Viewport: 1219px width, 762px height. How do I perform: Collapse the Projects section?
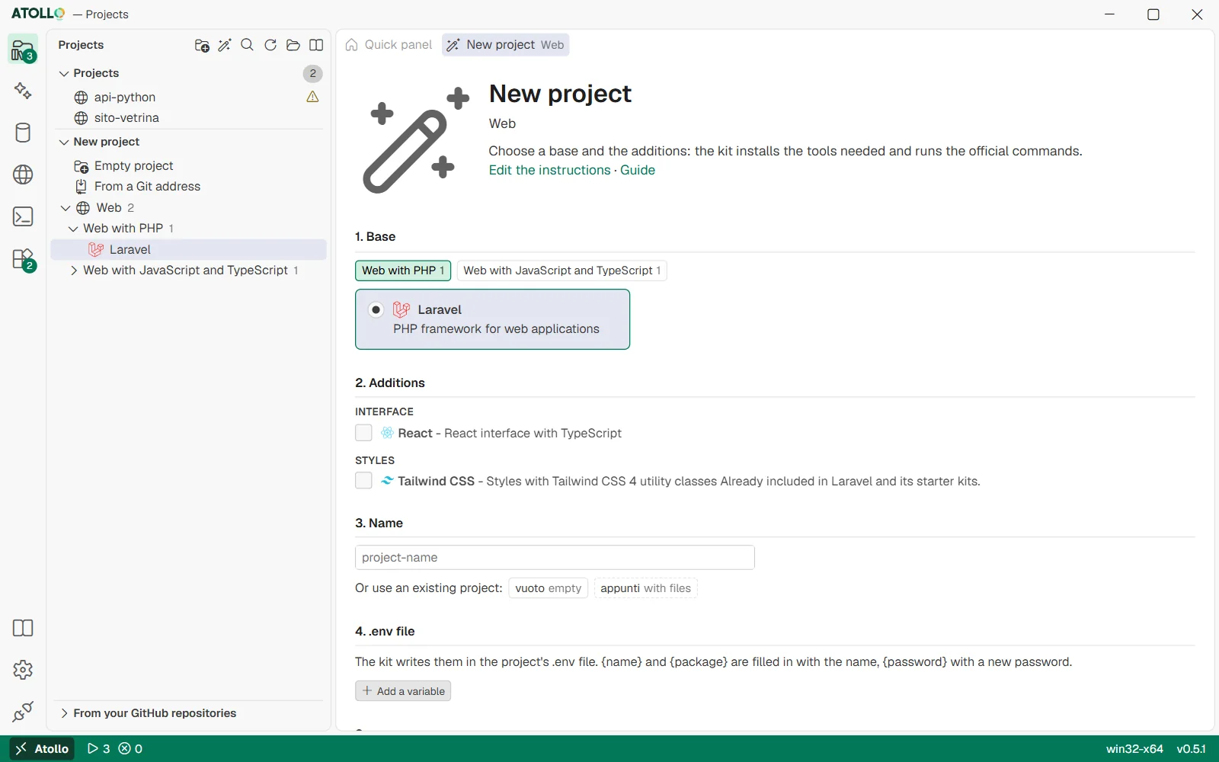tap(64, 73)
